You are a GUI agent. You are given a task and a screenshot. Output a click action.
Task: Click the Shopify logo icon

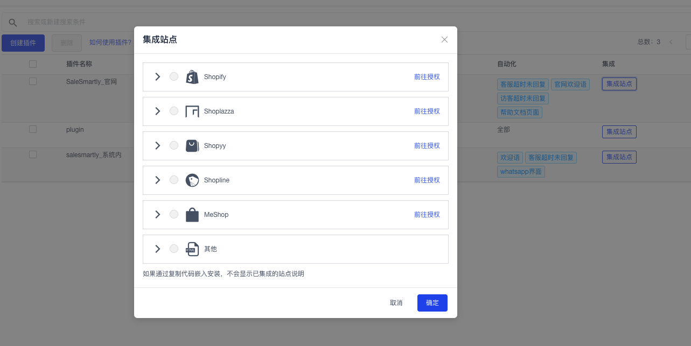(x=192, y=77)
